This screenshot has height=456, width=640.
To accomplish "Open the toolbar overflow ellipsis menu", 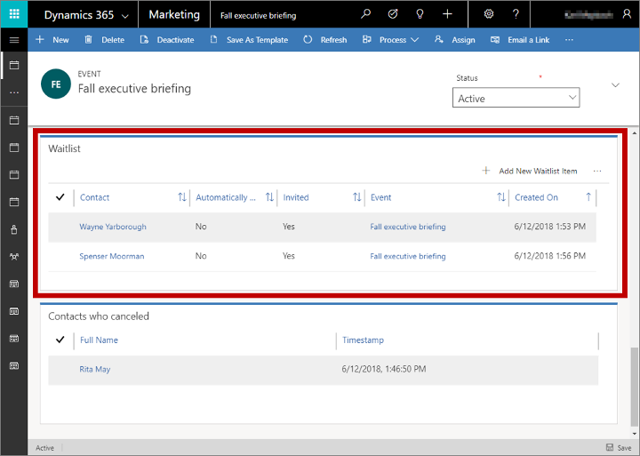I will (x=570, y=40).
